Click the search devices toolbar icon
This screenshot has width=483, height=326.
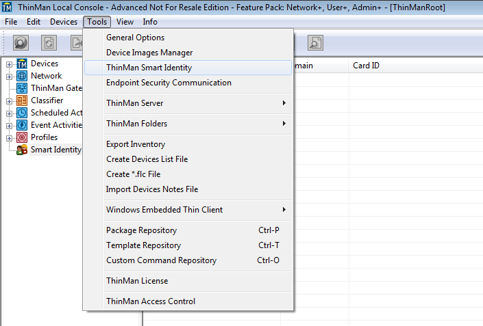point(21,42)
